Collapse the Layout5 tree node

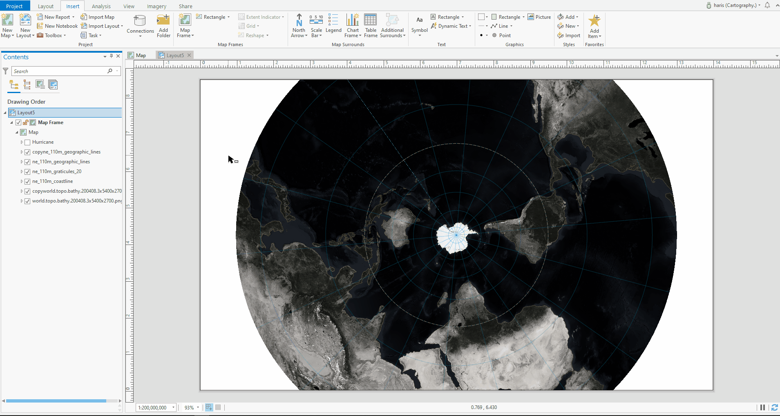click(x=5, y=113)
